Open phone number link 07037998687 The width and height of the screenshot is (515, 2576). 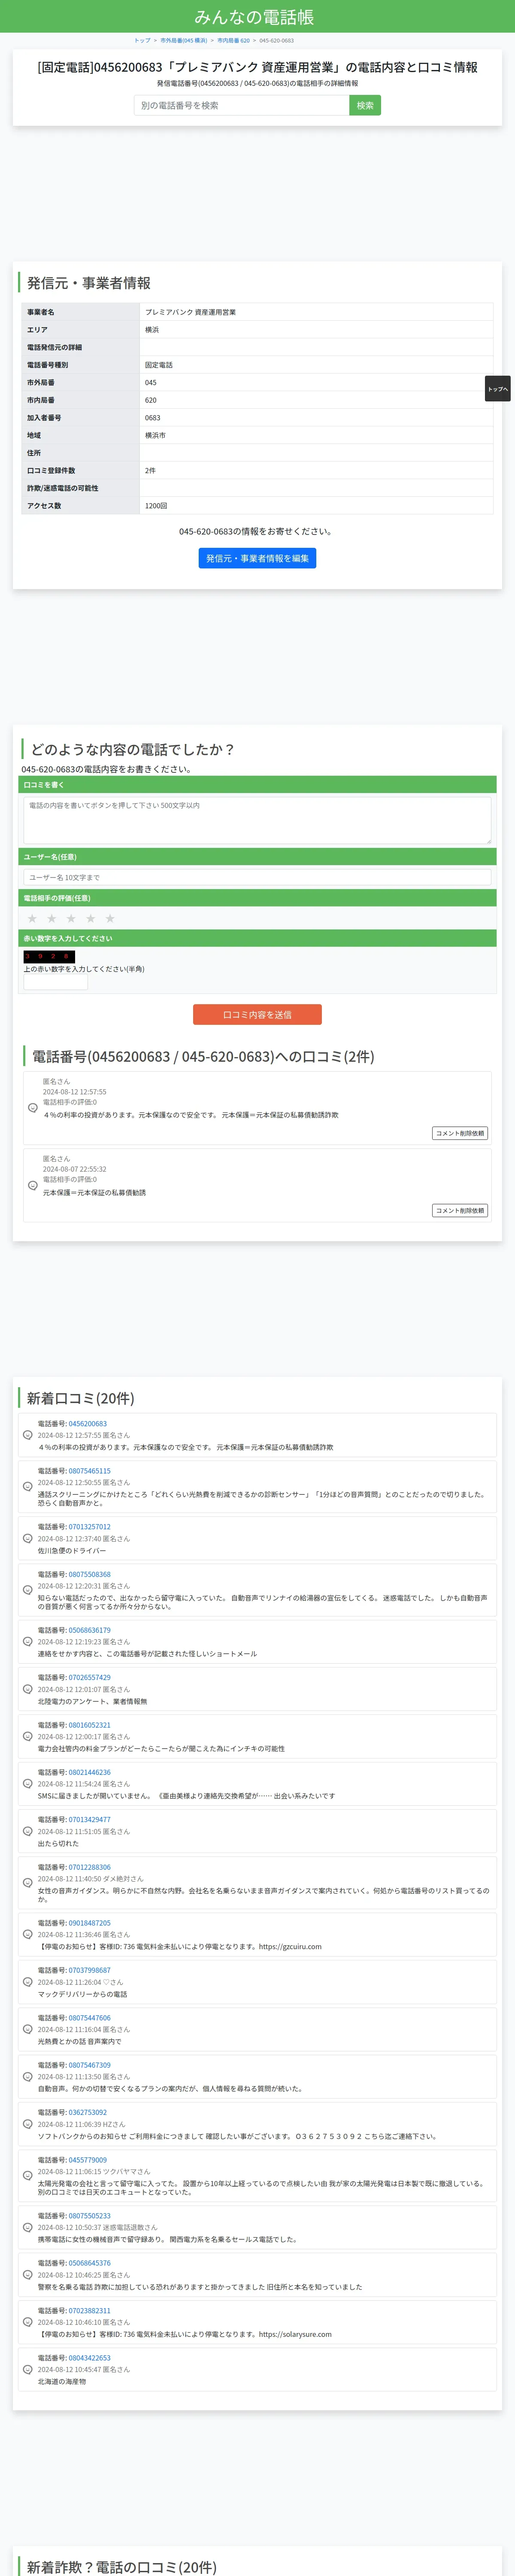point(90,1970)
